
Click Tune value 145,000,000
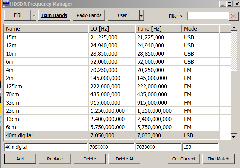[152, 78]
